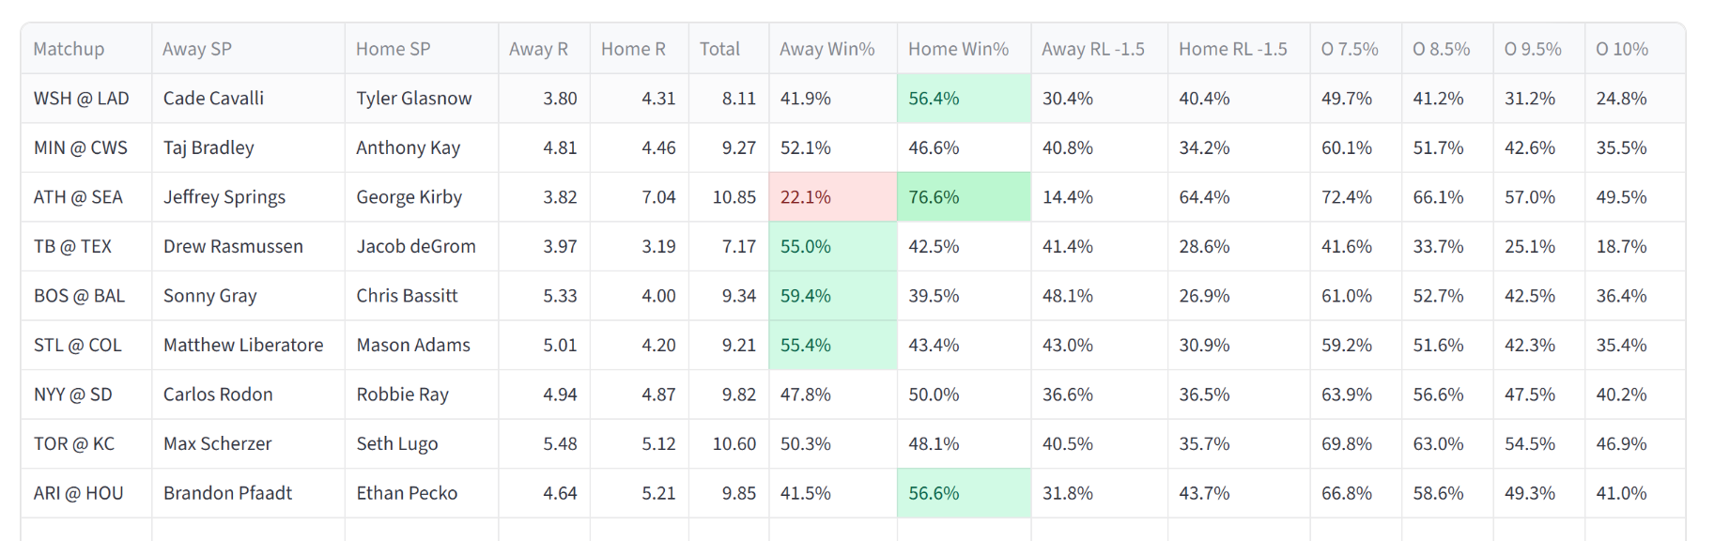
Task: Click the green 76.6% home win cell
Action: click(964, 197)
